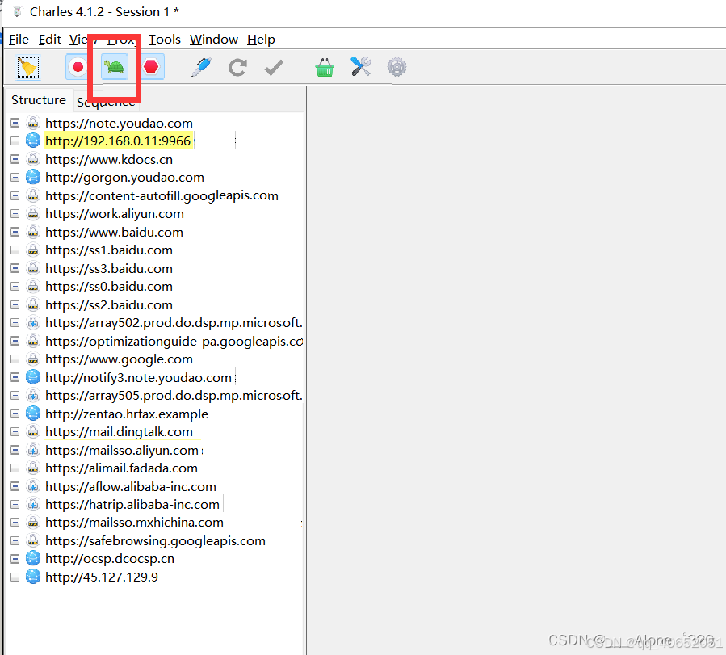Open the File menu
This screenshot has width=726, height=655.
[x=19, y=40]
